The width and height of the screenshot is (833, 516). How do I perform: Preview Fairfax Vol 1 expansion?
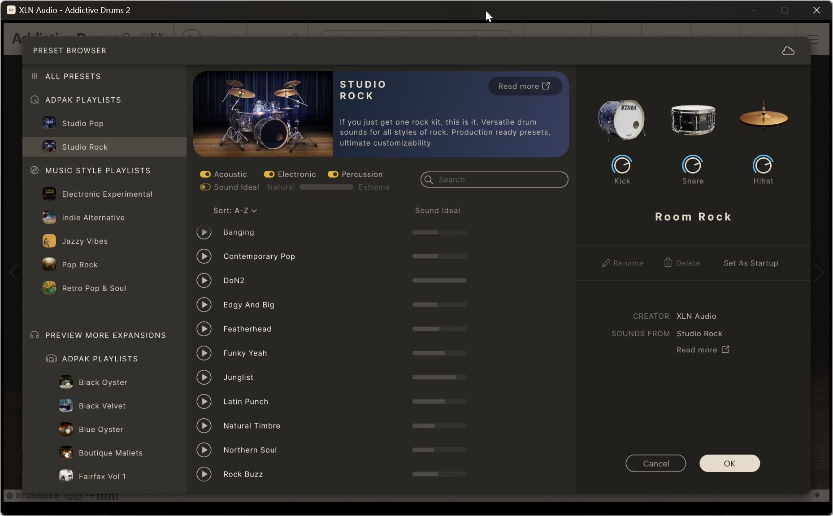pyautogui.click(x=104, y=477)
